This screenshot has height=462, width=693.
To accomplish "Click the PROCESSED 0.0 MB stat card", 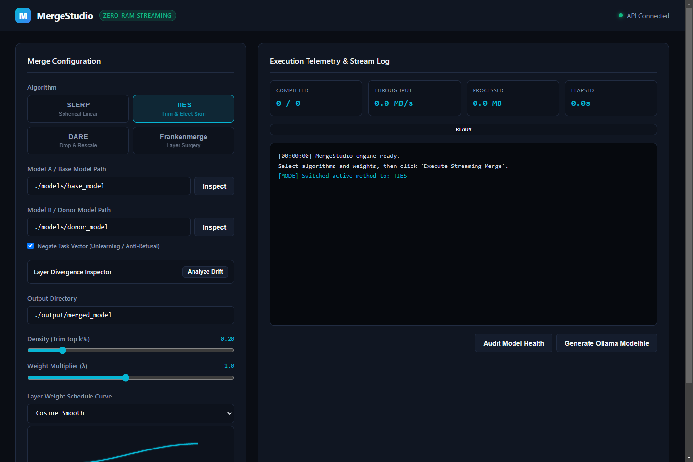I will pos(513,98).
